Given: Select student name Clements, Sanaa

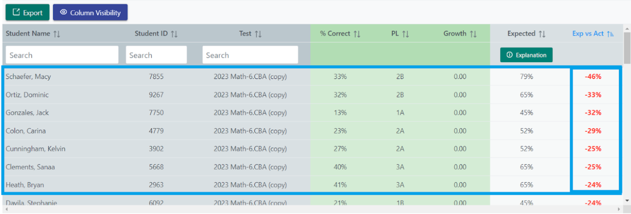Looking at the screenshot, I should pyautogui.click(x=30, y=167).
